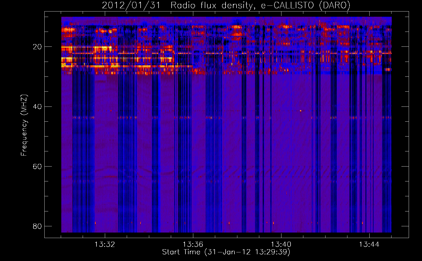This screenshot has height=261, width=422.
Task: Click the time tick label '13:40'
Action: 281,244
